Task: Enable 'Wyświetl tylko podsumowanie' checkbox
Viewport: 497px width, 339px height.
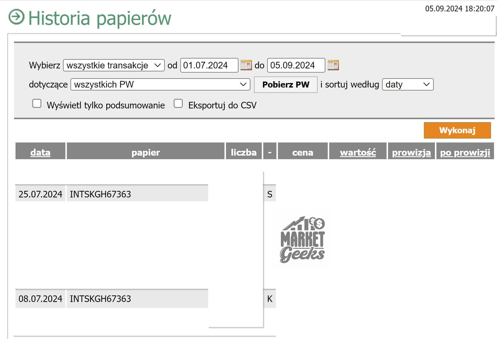Action: [x=37, y=104]
